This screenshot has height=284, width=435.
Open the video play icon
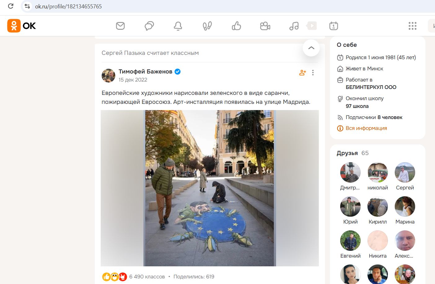[x=312, y=26]
